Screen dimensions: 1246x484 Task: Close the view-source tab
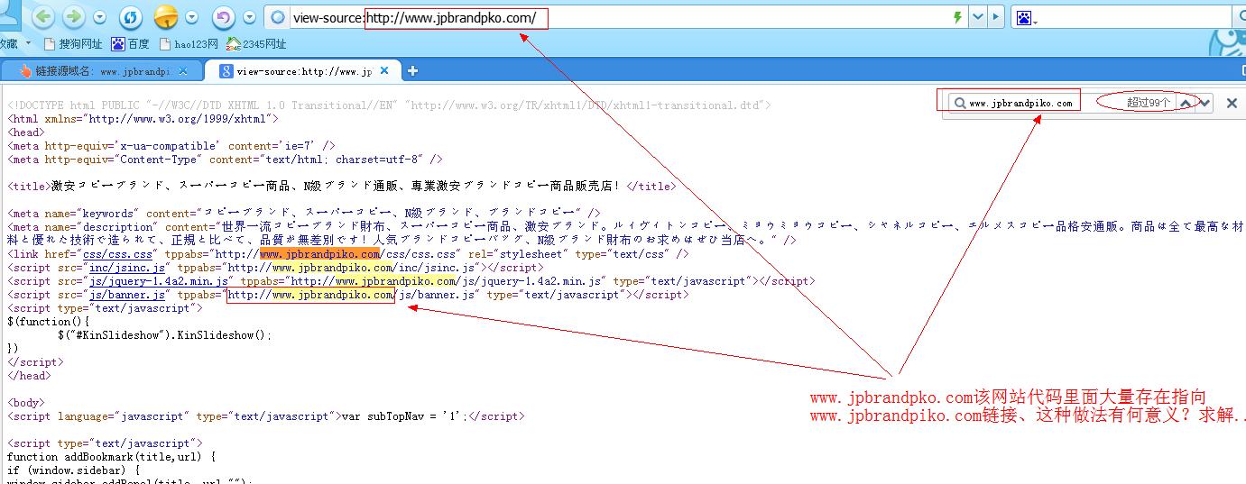point(384,70)
